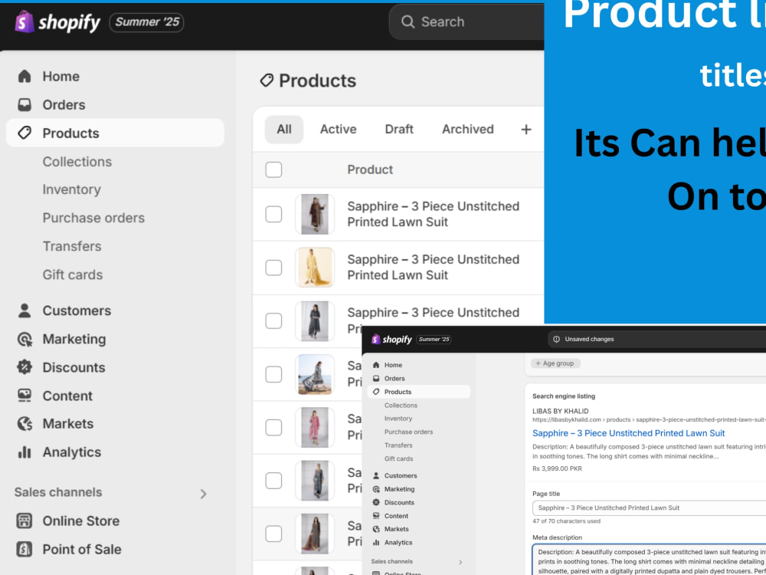
Task: Expand Sales channels in the overlay sidebar
Action: tap(460, 562)
